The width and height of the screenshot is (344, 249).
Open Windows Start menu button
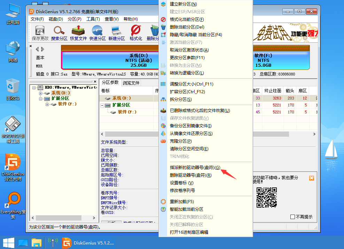[8, 242]
